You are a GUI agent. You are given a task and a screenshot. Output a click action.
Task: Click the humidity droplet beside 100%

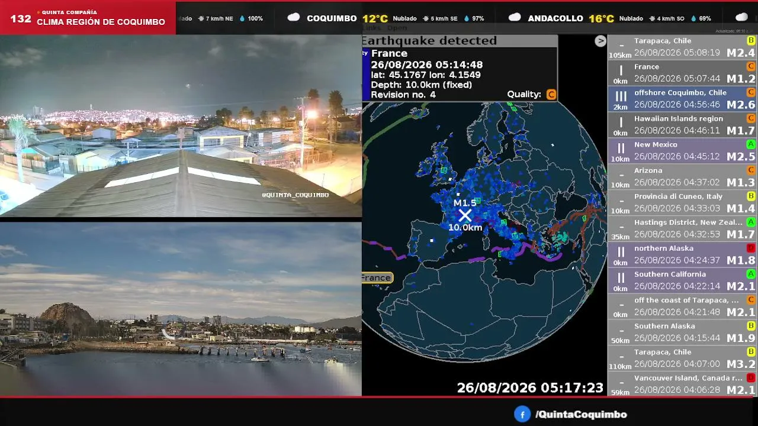tap(242, 18)
